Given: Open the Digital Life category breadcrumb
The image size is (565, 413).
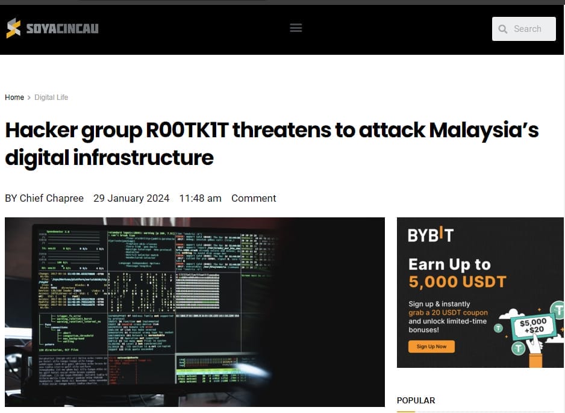Looking at the screenshot, I should [51, 98].
